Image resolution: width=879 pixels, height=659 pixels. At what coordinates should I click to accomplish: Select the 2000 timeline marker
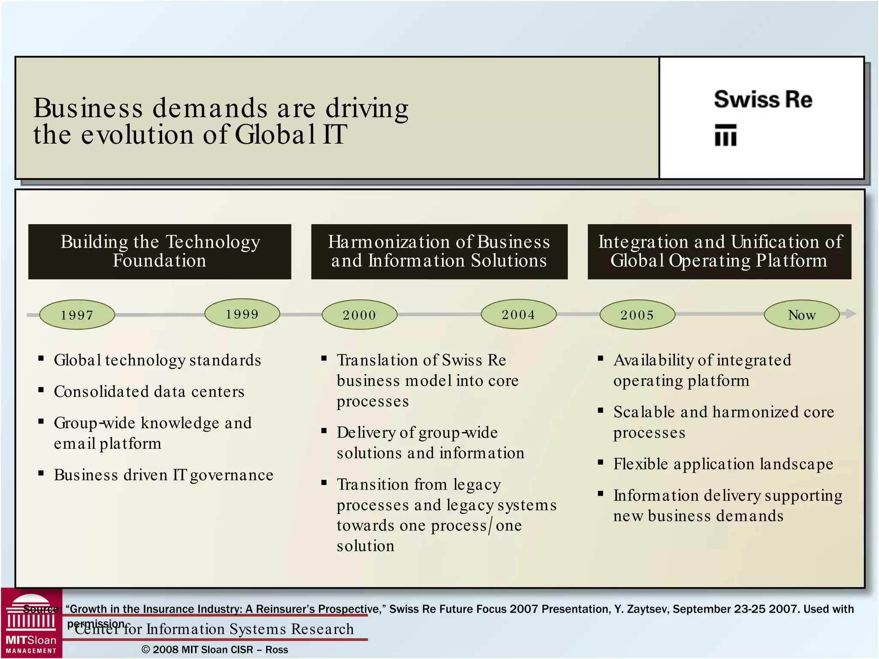[359, 315]
